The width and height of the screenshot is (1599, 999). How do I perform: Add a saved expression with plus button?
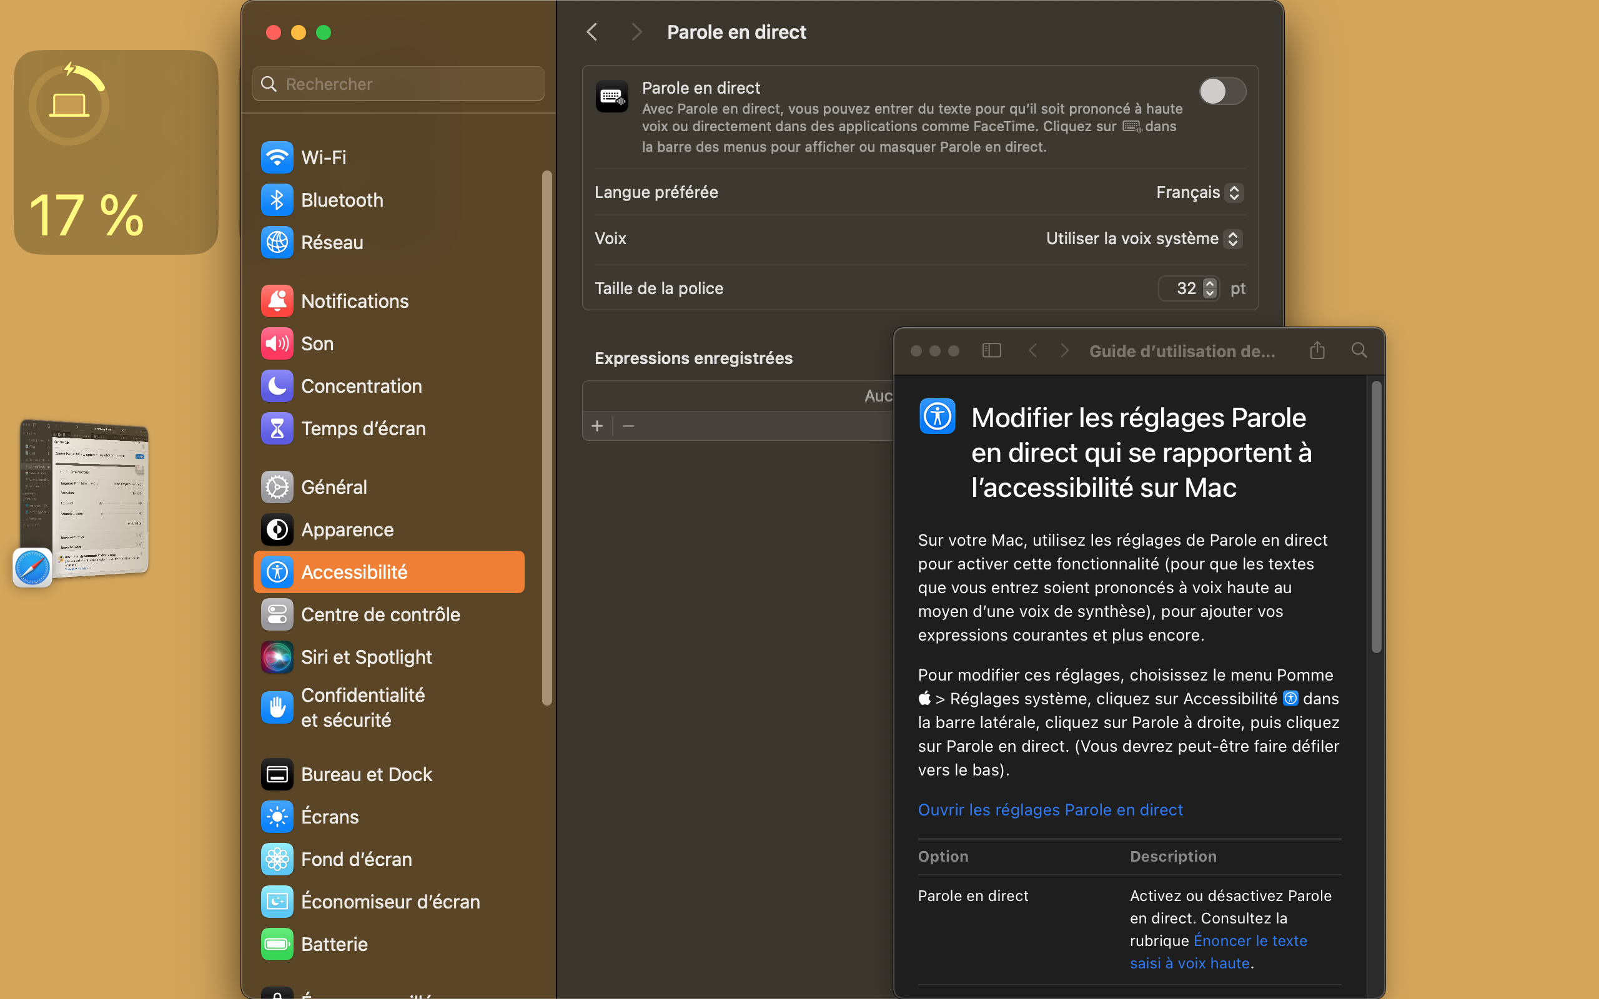pyautogui.click(x=597, y=426)
